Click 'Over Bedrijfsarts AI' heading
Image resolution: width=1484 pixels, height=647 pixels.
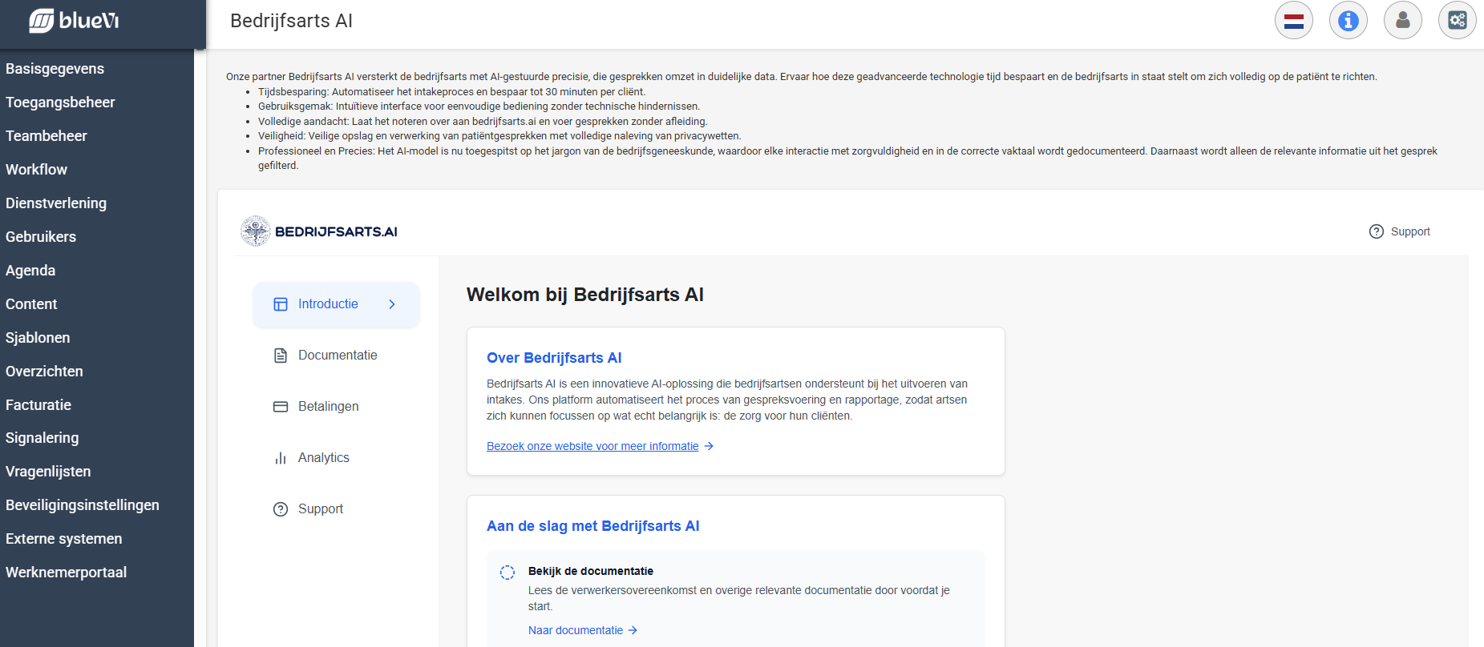554,358
